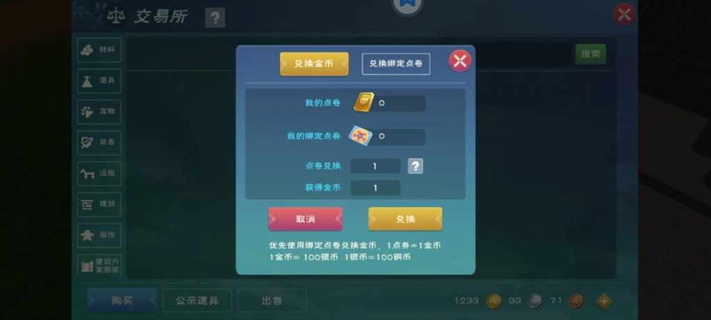Open help icon next to 交易所 title
Screen dimensions: 711x320
[215, 18]
